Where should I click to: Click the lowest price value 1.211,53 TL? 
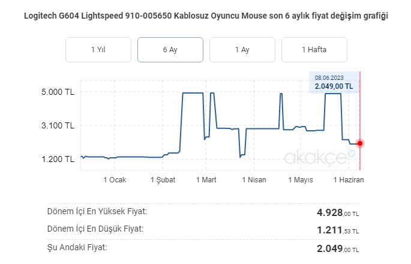pyautogui.click(x=338, y=230)
